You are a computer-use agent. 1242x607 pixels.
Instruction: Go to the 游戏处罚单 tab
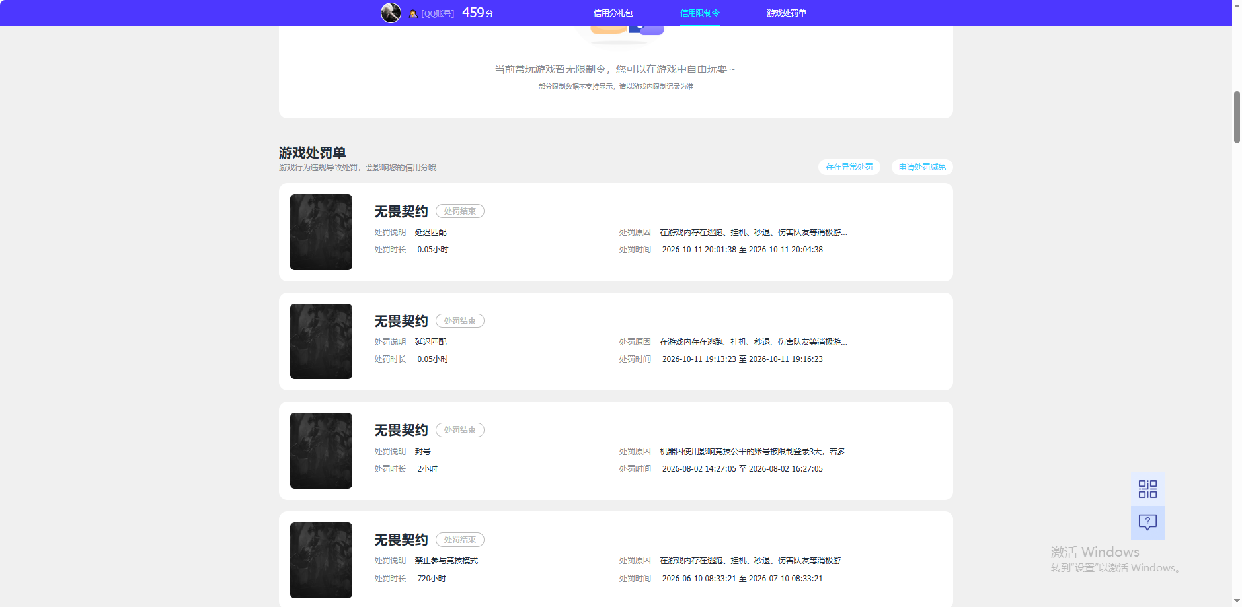click(x=786, y=13)
